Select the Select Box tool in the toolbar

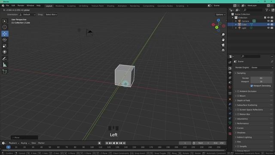point(5,21)
